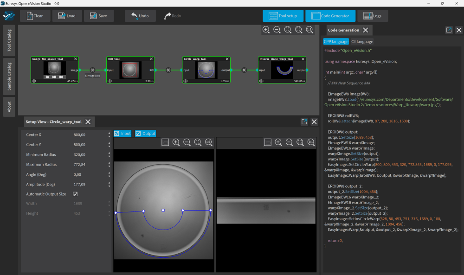464x275 pixels.
Task: Expand the Tool Catalog side panel
Action: click(x=9, y=41)
